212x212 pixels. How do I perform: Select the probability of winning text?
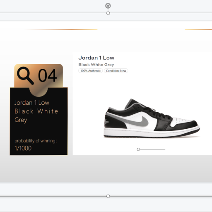click(36, 141)
